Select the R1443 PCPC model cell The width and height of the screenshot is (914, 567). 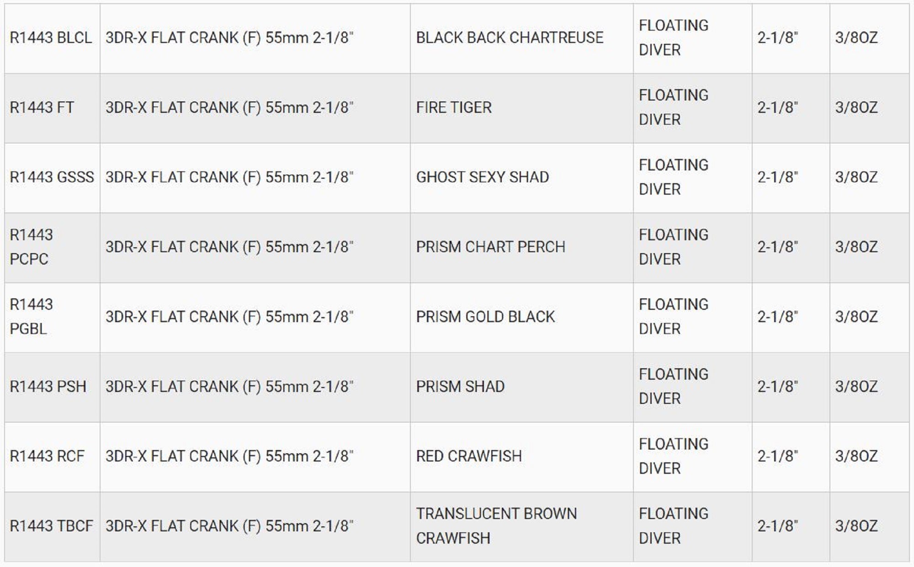31,247
